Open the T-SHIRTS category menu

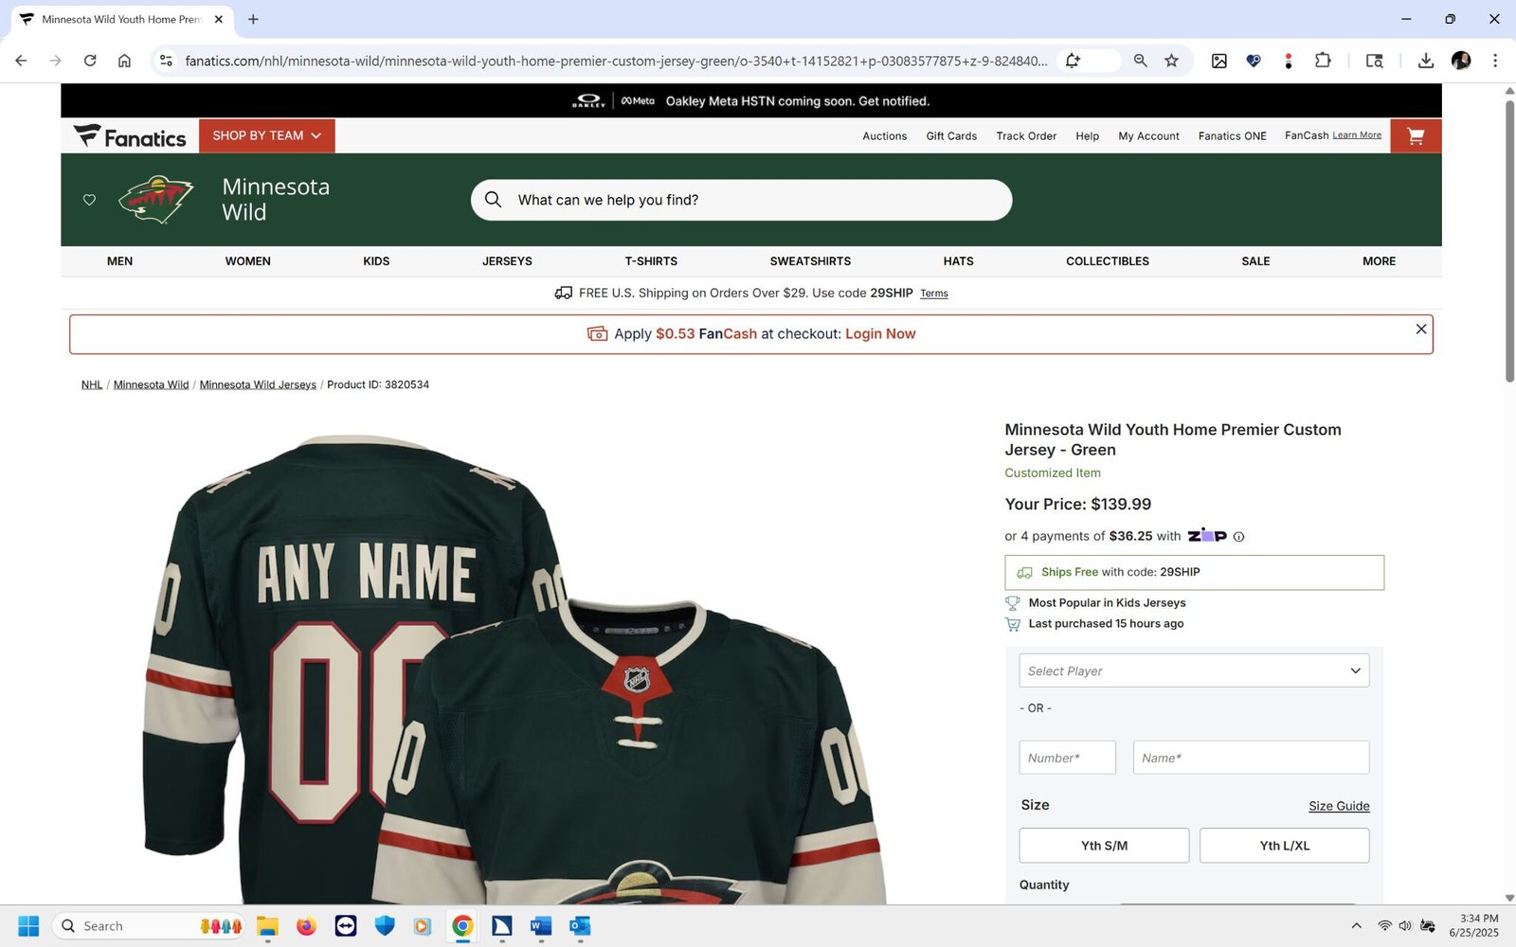pyautogui.click(x=651, y=261)
